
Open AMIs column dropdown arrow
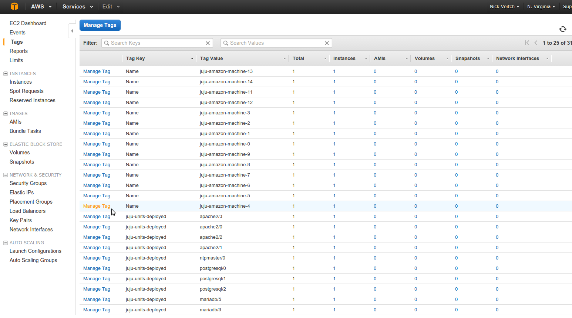(x=407, y=58)
